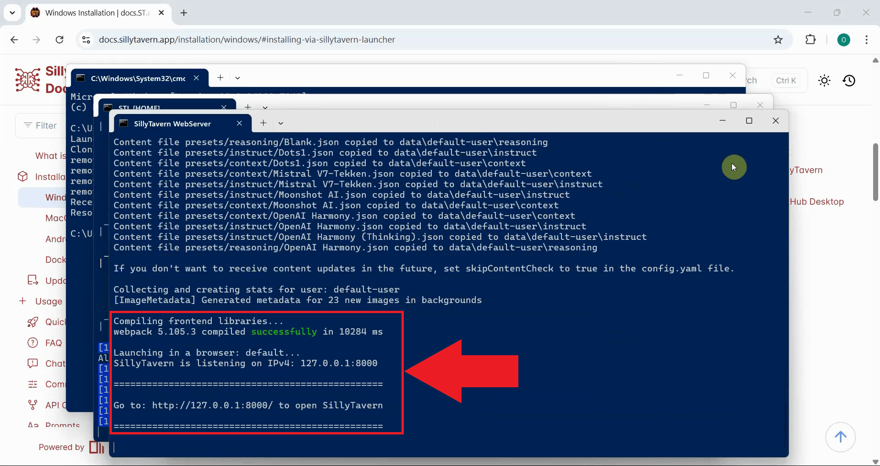Open the Chrome profile avatar
The image size is (880, 466).
pos(843,40)
